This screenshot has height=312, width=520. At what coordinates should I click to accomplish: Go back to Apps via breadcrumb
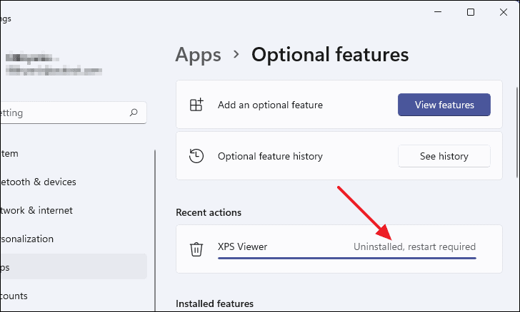(199, 55)
